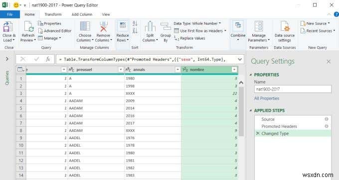
Task: Click the vertical scrollbar up arrow
Action: point(241,83)
